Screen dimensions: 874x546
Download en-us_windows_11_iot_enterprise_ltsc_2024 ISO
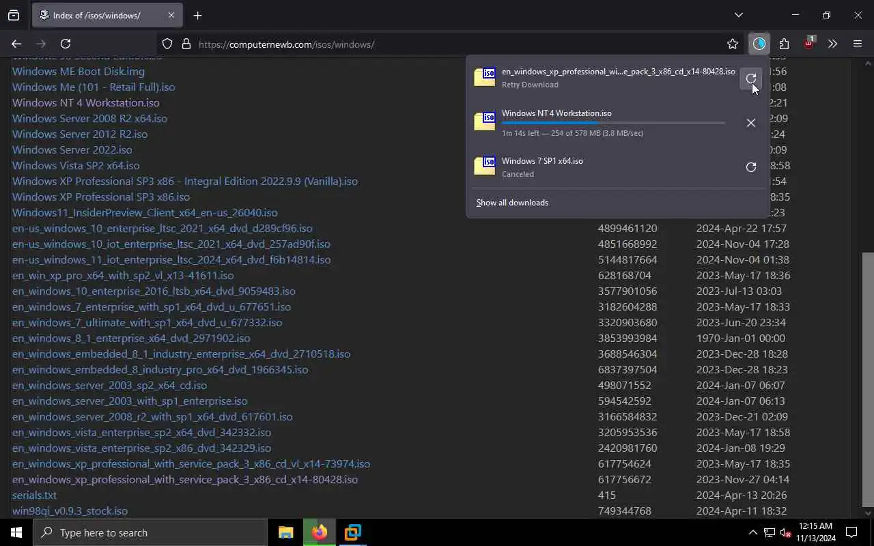click(171, 259)
